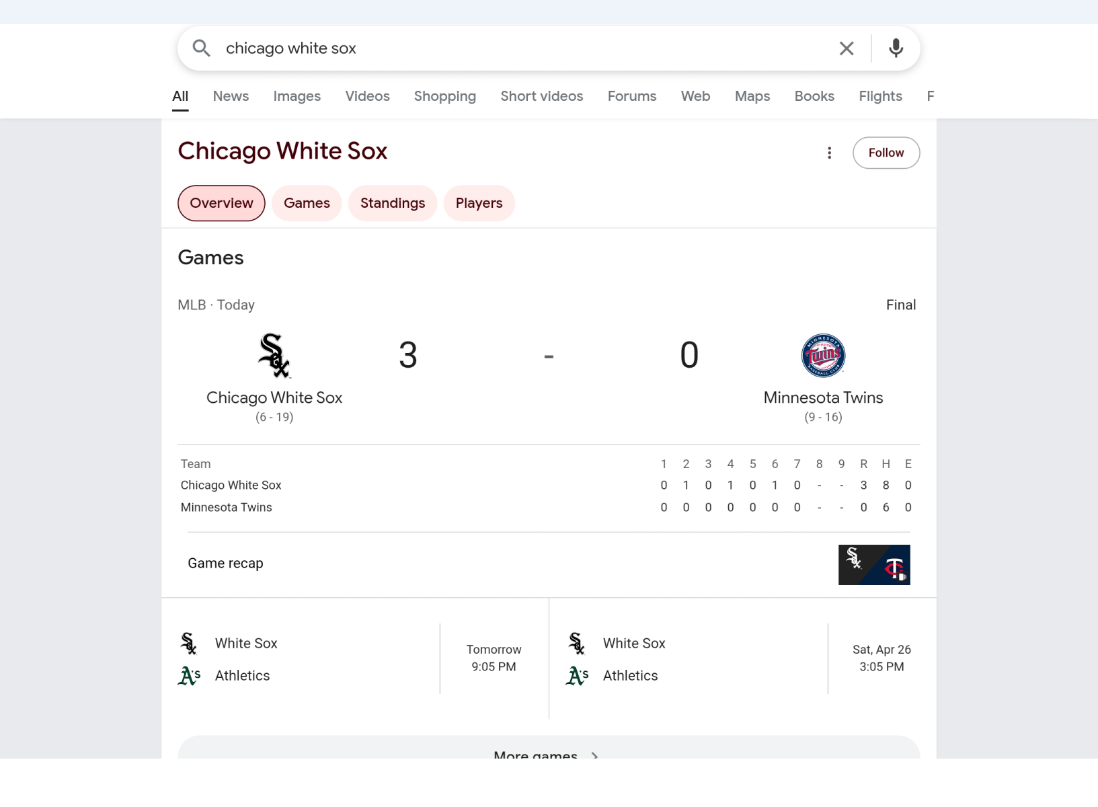Open the Players chip
The width and height of the screenshot is (1098, 807).
(x=479, y=203)
